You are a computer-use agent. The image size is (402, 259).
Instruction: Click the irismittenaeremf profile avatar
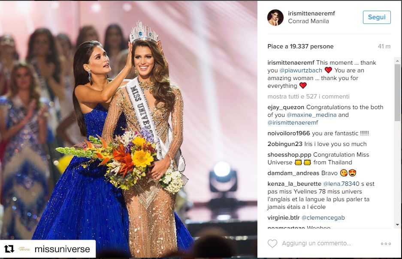[x=275, y=18]
